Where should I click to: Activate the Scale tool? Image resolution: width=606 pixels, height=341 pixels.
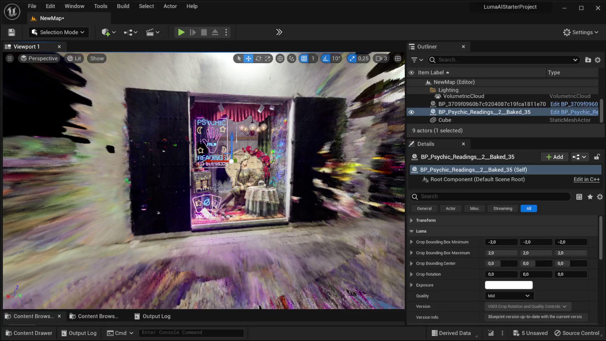pyautogui.click(x=268, y=58)
